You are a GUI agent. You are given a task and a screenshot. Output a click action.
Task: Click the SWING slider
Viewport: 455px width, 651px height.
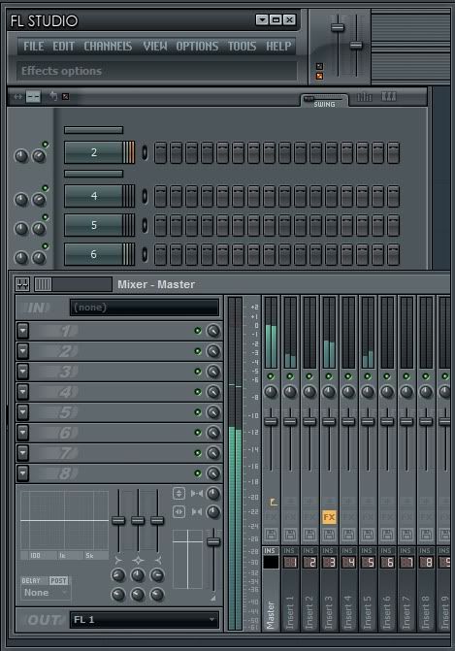(x=324, y=99)
